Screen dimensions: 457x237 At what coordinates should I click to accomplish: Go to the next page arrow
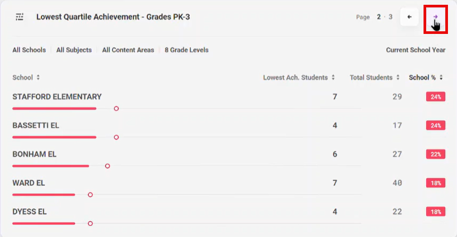point(435,17)
